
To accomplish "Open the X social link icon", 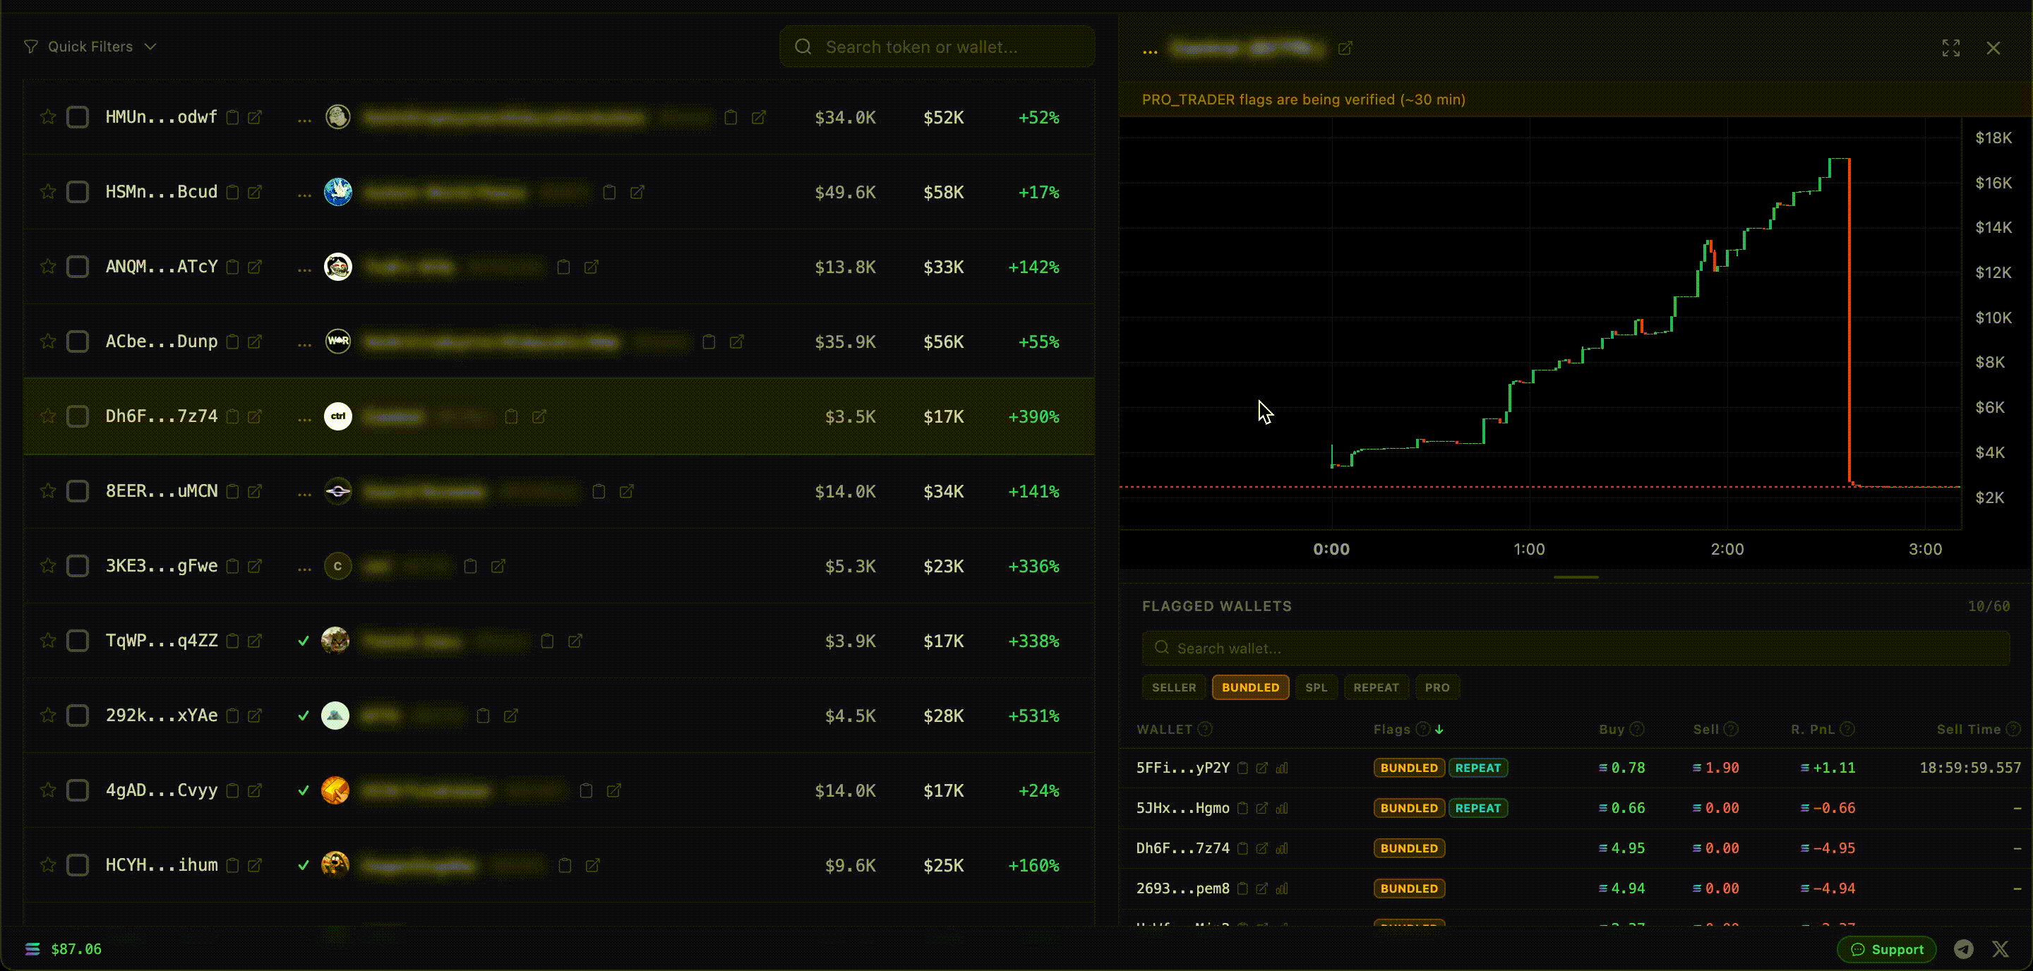I will coord(2000,949).
